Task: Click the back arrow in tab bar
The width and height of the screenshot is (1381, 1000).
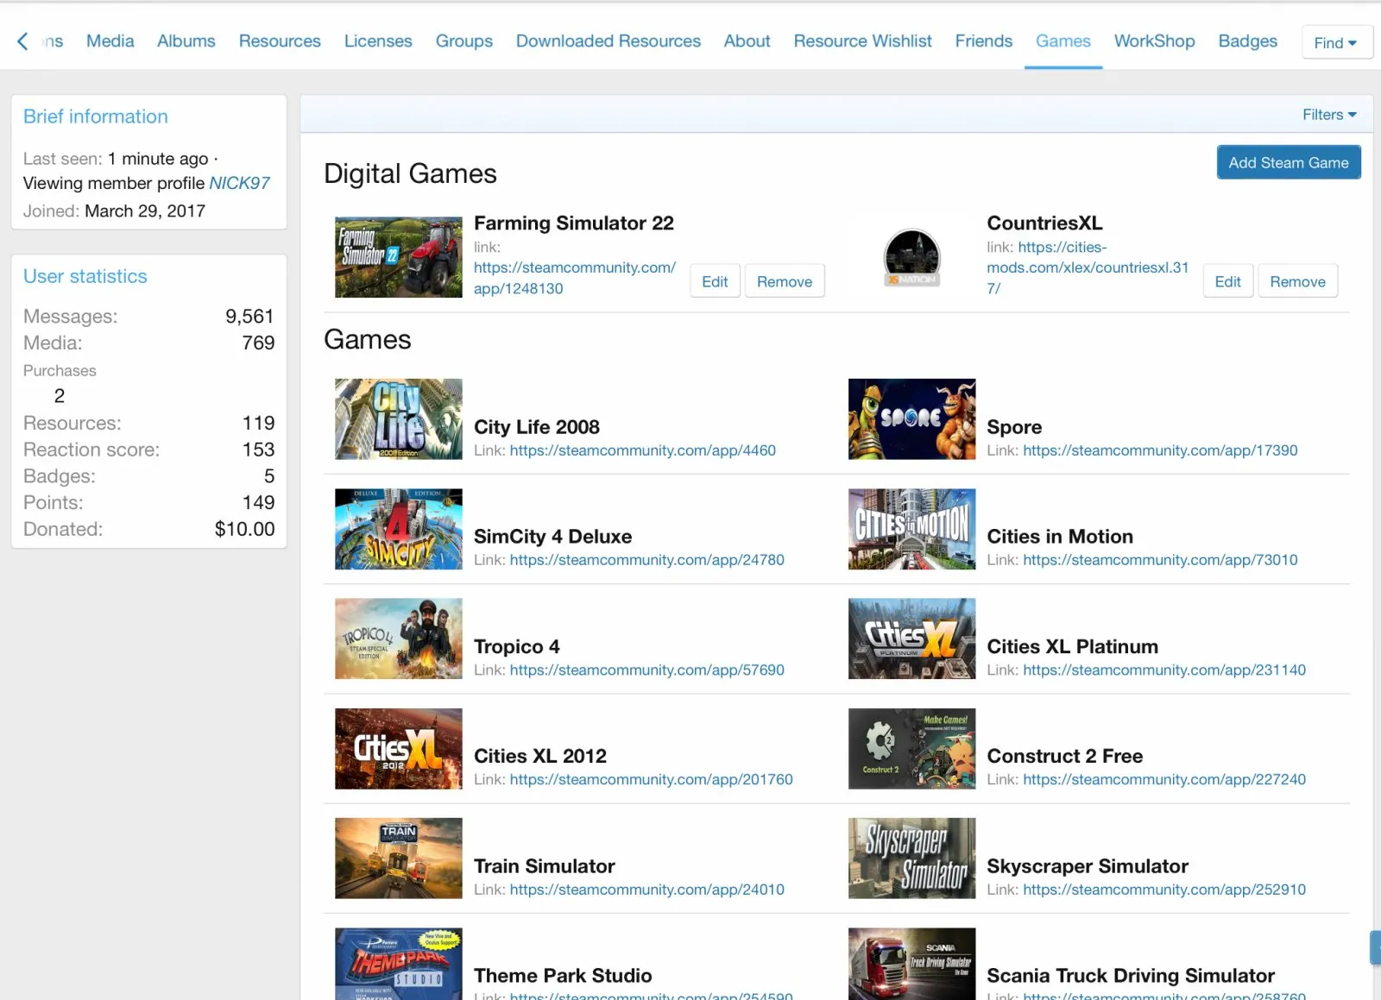Action: coord(23,41)
